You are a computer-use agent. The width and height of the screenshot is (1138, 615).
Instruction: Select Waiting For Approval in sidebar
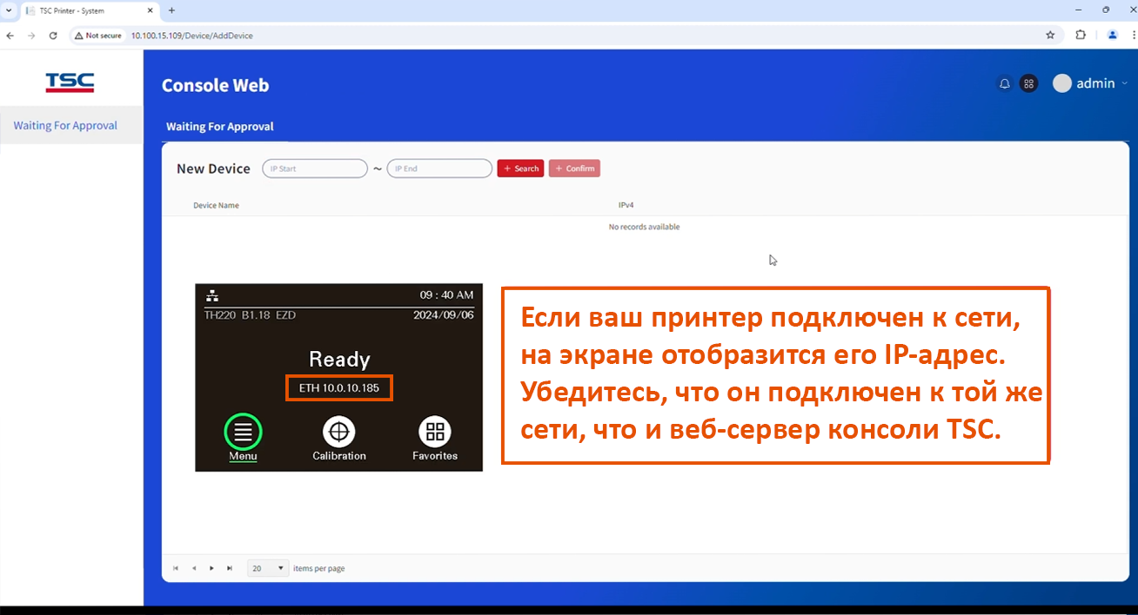point(65,126)
